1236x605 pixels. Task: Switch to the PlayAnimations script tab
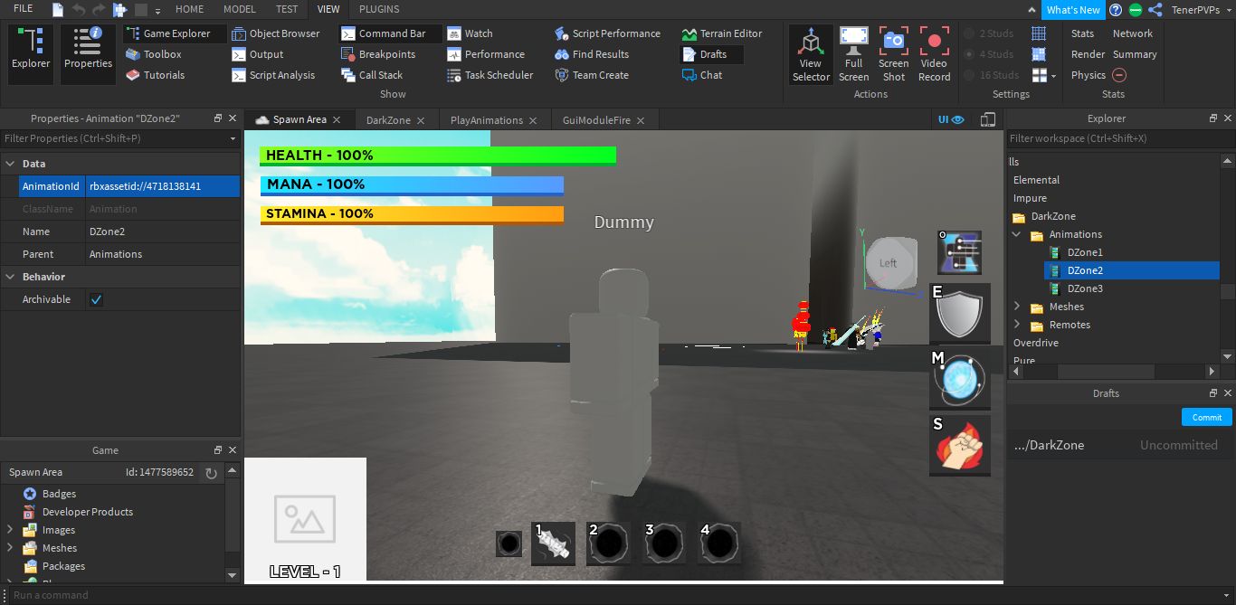(x=487, y=120)
